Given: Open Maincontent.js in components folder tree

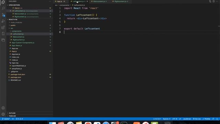Looking at the screenshot, I should coord(19,37).
